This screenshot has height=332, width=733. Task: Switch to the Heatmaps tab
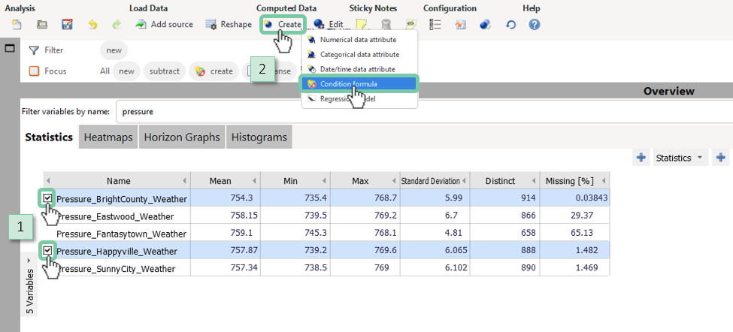(x=108, y=137)
